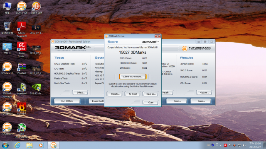The height and width of the screenshot is (149, 266).
Task: Open the orange knot-pattern desktop shortcut
Action: (36, 8)
